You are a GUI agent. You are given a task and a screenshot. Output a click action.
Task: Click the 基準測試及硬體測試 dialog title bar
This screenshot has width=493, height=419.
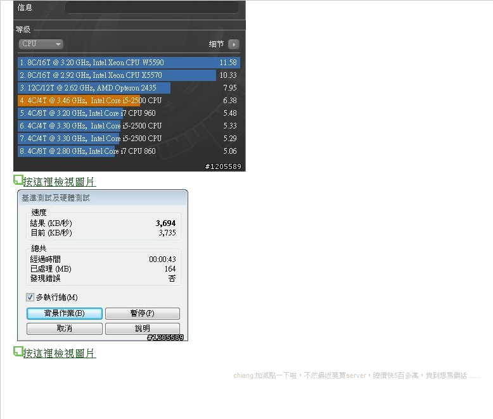[x=103, y=198]
